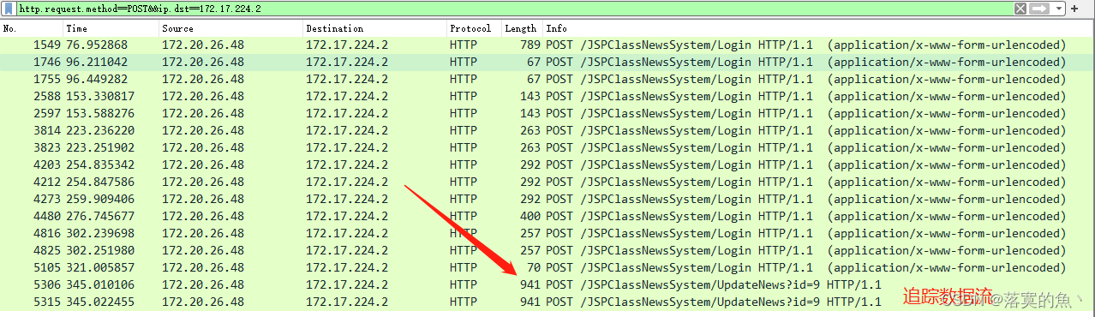This screenshot has width=1095, height=317.
Task: Click the Info text of packet 1549
Action: [806, 45]
